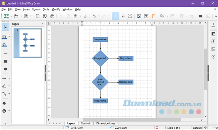Open the Undo history dropdown
The height and width of the screenshot is (130, 218).
[x=99, y=16]
